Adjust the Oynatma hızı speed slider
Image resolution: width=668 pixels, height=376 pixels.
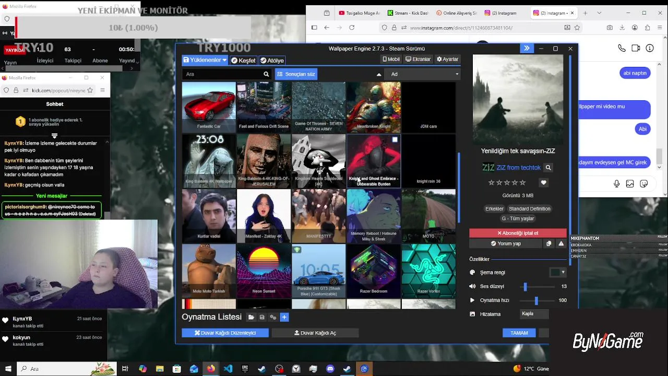pyautogui.click(x=536, y=300)
